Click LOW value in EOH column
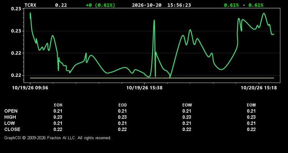 click(58, 123)
